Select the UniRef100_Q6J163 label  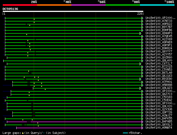159,76
